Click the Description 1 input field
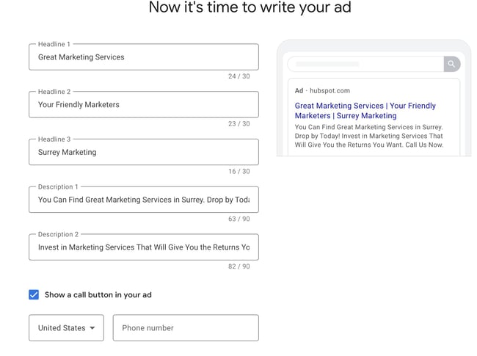This screenshot has width=477, height=356. tap(143, 200)
